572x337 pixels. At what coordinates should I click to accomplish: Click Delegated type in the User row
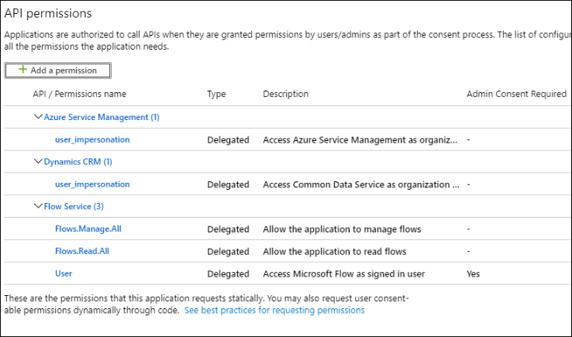228,273
